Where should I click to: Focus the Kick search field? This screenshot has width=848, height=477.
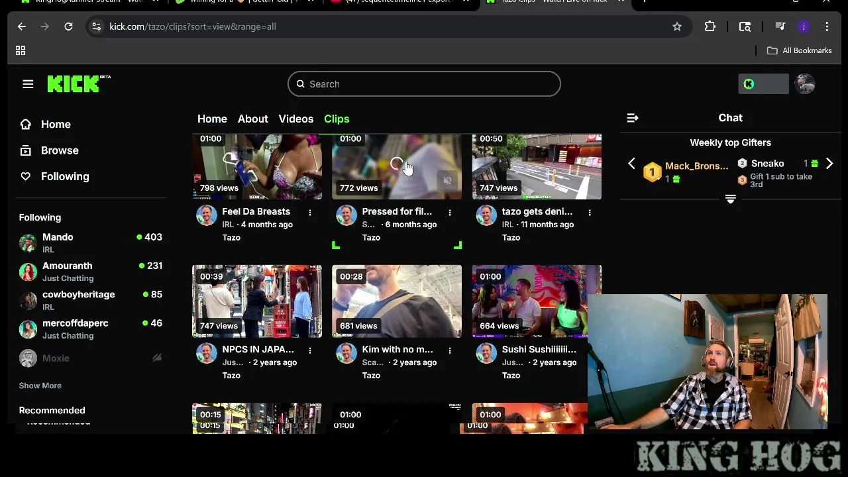pyautogui.click(x=424, y=84)
